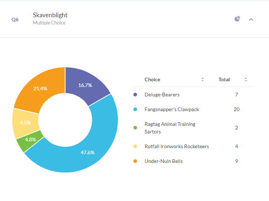Click the Fangsnapper's Clawpack choice label

coord(172,109)
